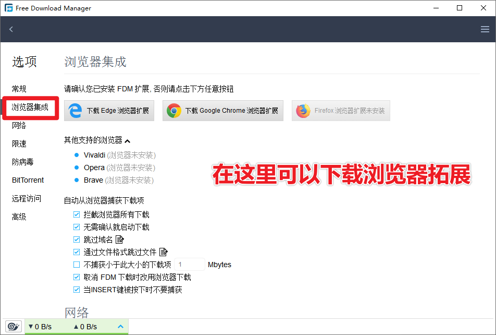Click the back arrow in the toolbar
Screen dimensions: 496x335
click(11, 29)
